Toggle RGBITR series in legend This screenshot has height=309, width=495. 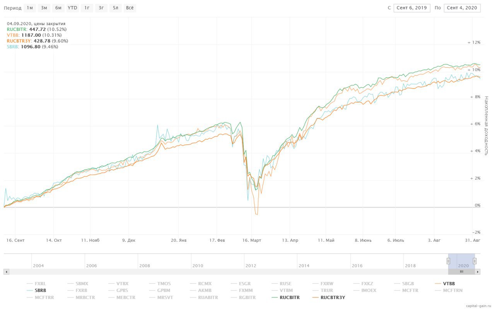tap(244, 297)
